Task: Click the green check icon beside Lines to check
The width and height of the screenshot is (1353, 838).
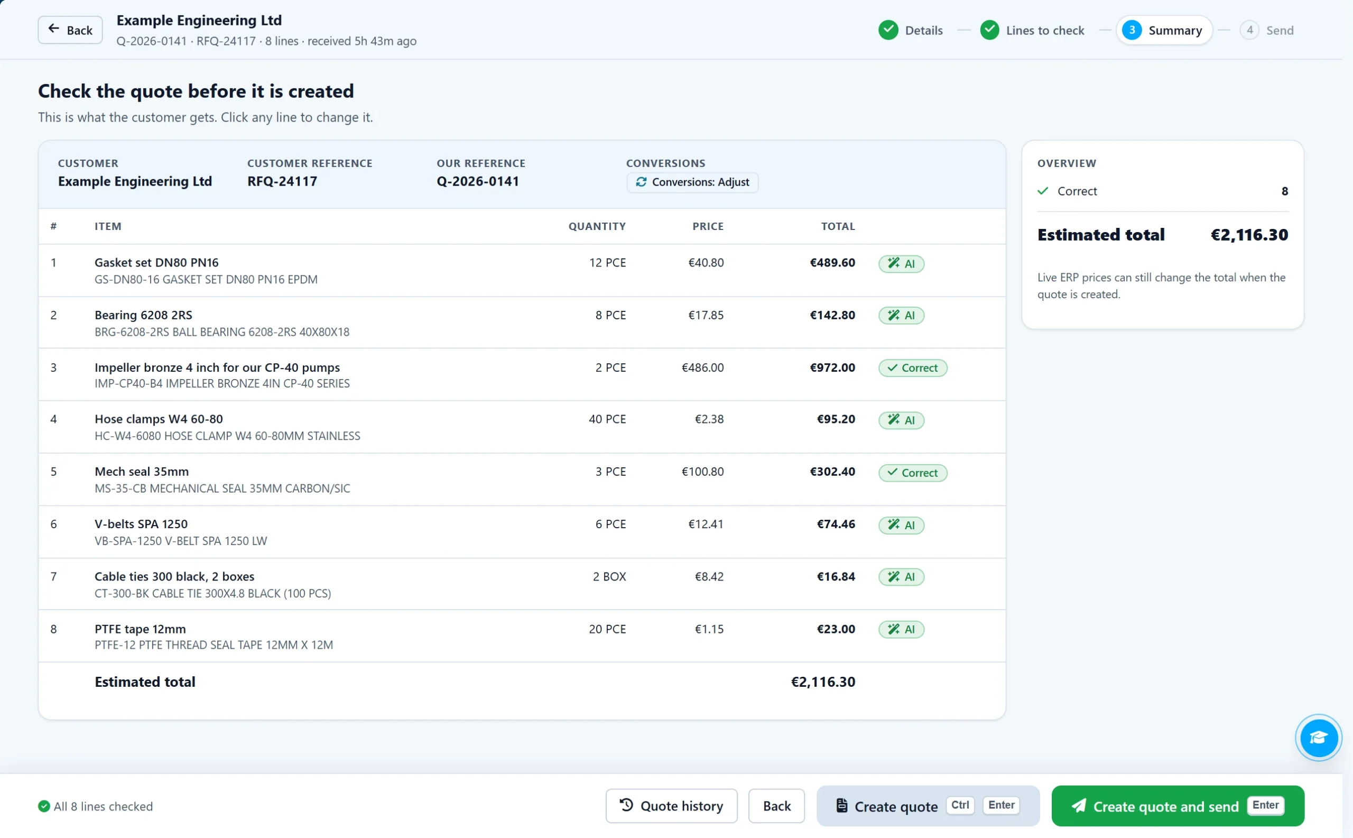Action: point(989,30)
